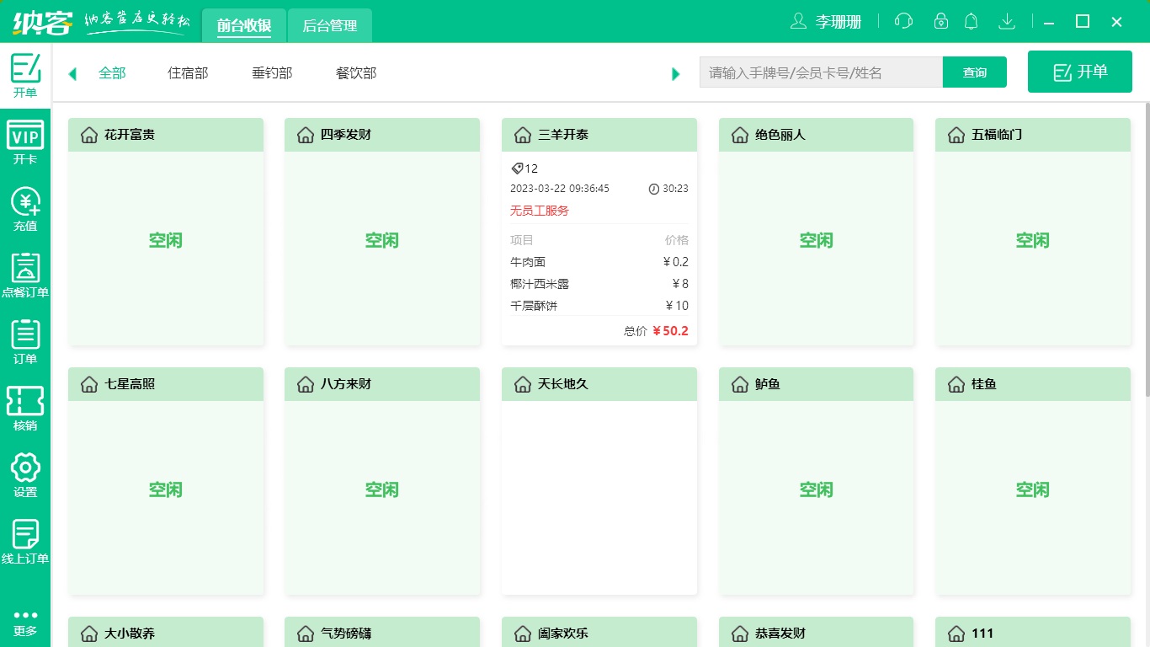Open customer service via the headset icon
This screenshot has height=647, width=1150.
[902, 21]
